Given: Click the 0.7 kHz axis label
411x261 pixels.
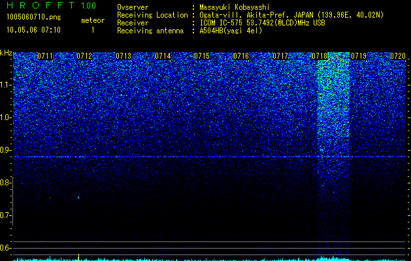Looking at the screenshot, I should tap(5, 215).
